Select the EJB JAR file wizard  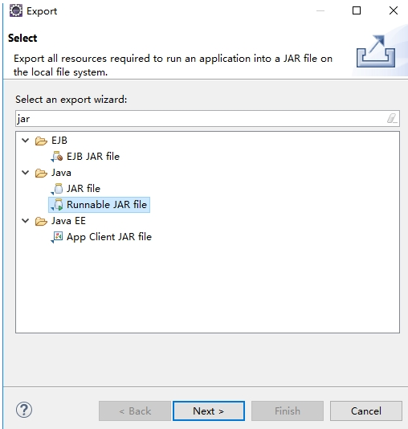[x=93, y=157]
